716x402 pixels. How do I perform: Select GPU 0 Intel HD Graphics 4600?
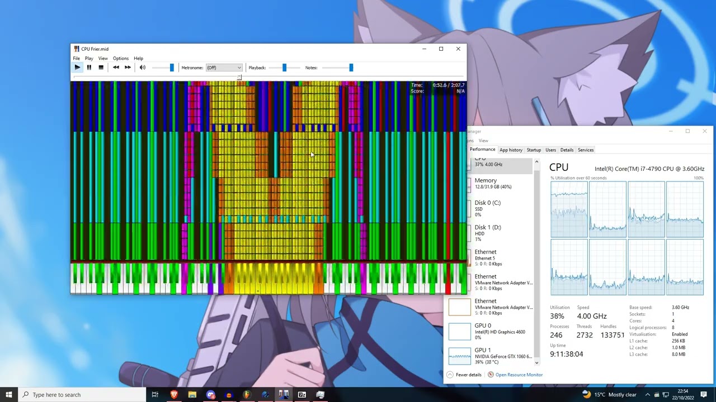click(x=490, y=331)
